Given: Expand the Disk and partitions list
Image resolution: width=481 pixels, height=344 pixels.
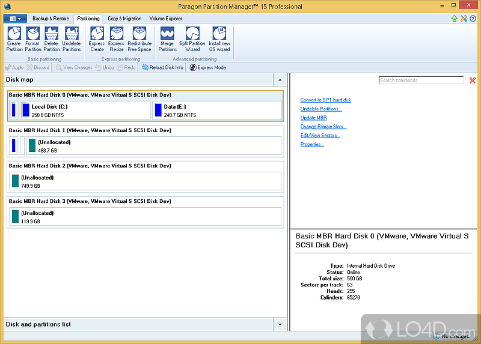Looking at the screenshot, I should click(x=280, y=324).
